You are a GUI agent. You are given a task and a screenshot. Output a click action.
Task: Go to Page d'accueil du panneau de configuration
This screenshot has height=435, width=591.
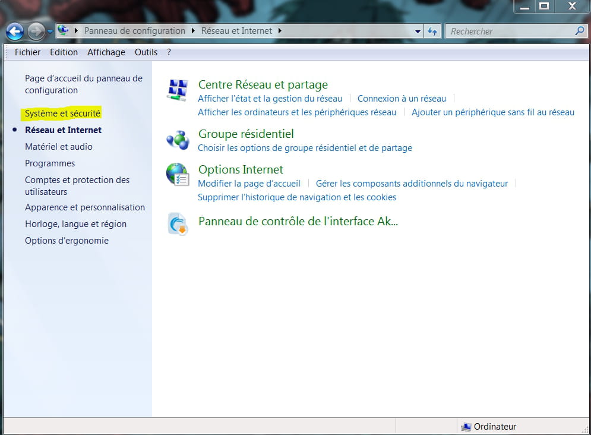(84, 84)
